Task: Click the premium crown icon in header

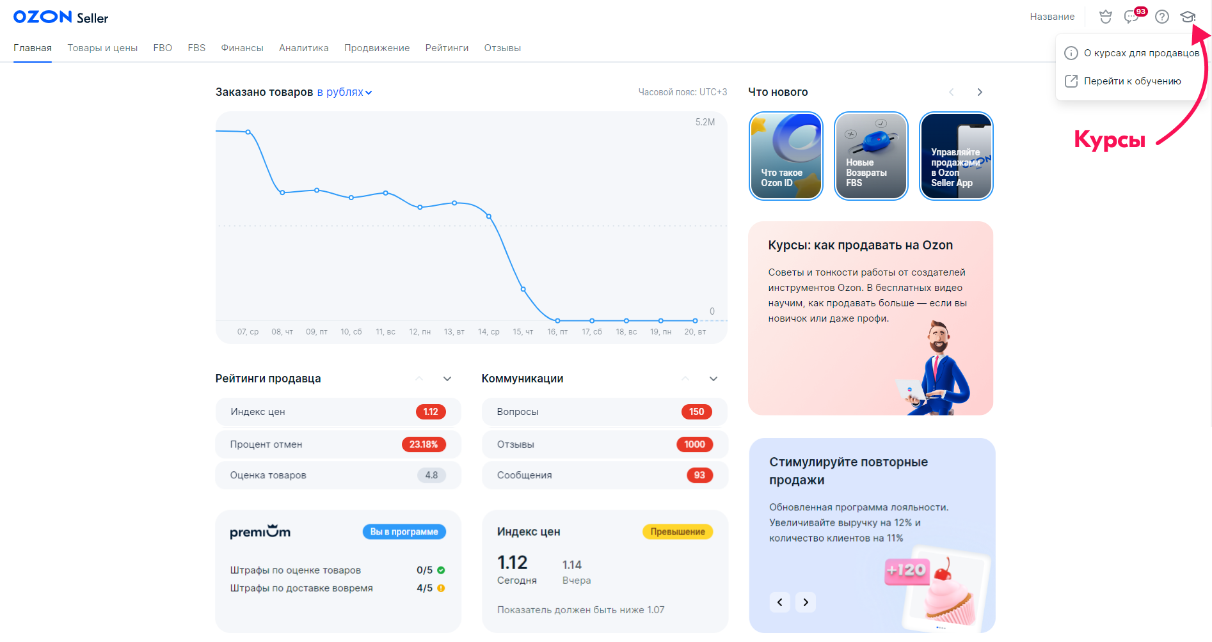Action: [x=1106, y=17]
